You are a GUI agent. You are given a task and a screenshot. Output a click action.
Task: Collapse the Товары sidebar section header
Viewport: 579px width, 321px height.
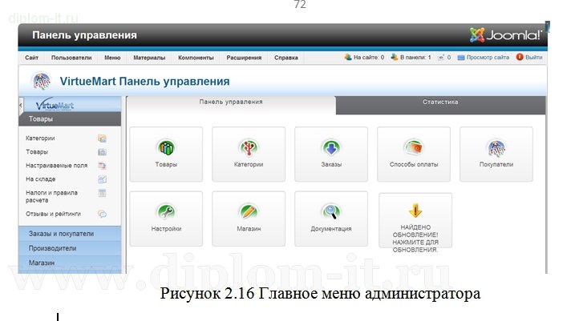(x=70, y=119)
